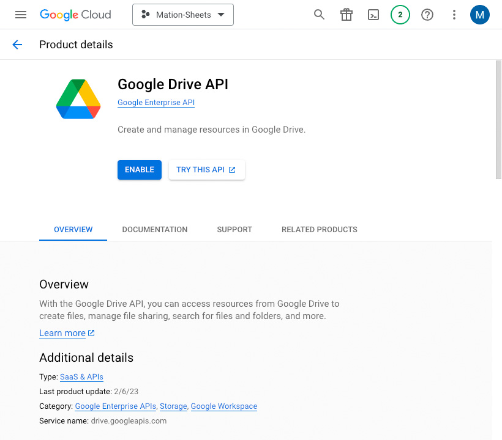Open the Google Enterprise APIs category link
Viewport: 502px width, 440px height.
[115, 406]
